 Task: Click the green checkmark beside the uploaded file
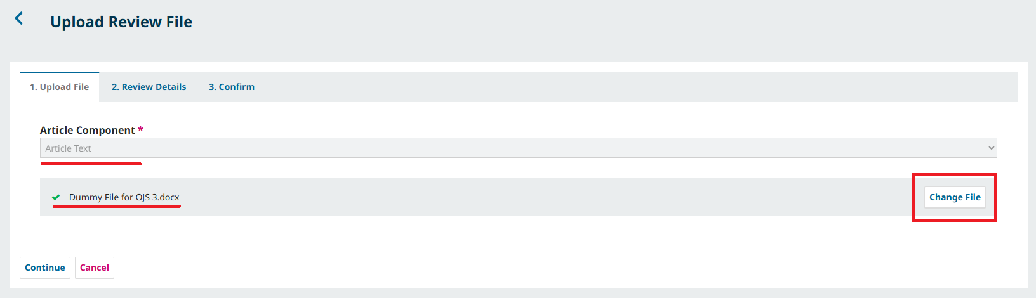tap(56, 197)
